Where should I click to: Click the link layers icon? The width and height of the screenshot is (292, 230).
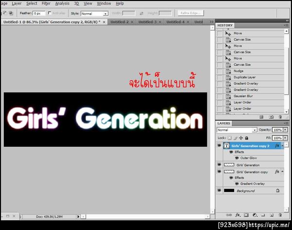click(x=229, y=215)
